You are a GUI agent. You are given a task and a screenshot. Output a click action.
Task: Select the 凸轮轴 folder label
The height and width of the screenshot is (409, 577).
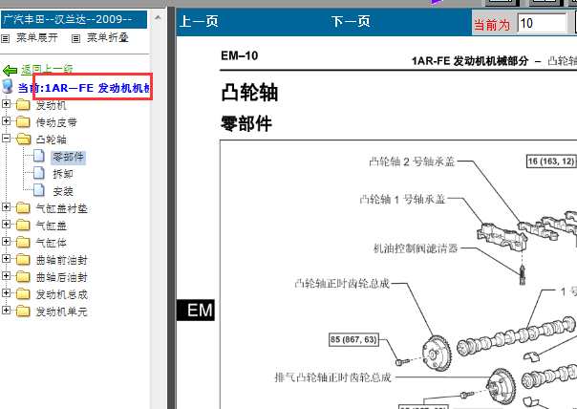52,140
